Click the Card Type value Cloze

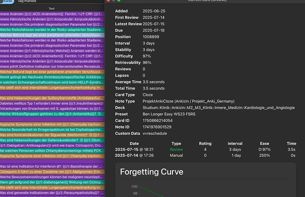148,95
